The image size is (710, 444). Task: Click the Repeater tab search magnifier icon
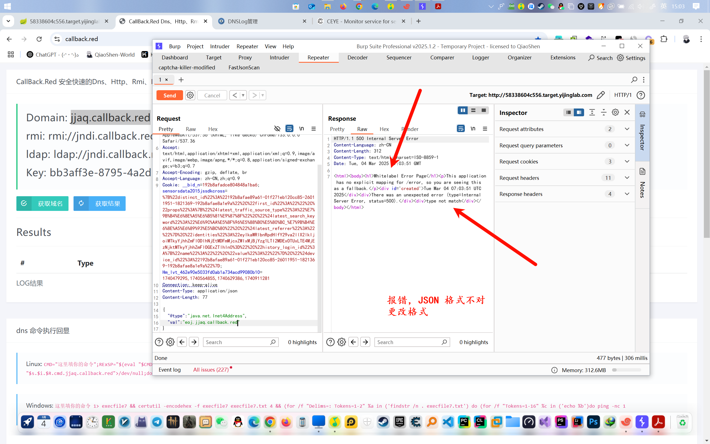[x=634, y=80]
